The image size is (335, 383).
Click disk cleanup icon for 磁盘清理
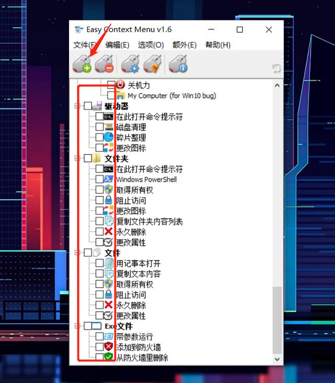click(x=109, y=127)
